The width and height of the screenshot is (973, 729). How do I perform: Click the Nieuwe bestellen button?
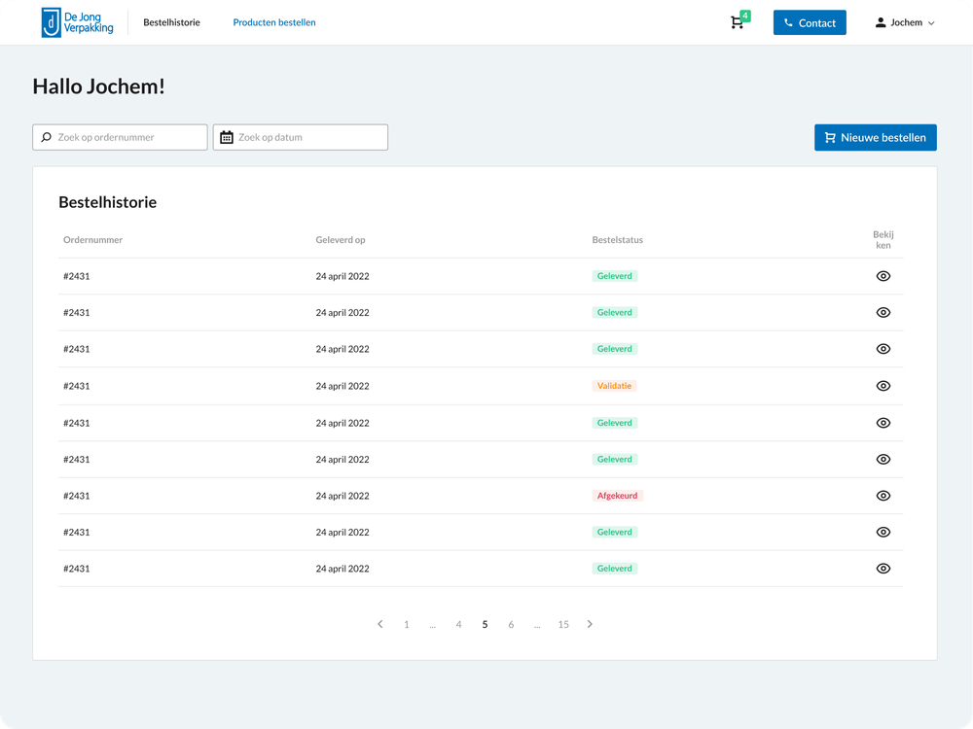click(x=876, y=138)
